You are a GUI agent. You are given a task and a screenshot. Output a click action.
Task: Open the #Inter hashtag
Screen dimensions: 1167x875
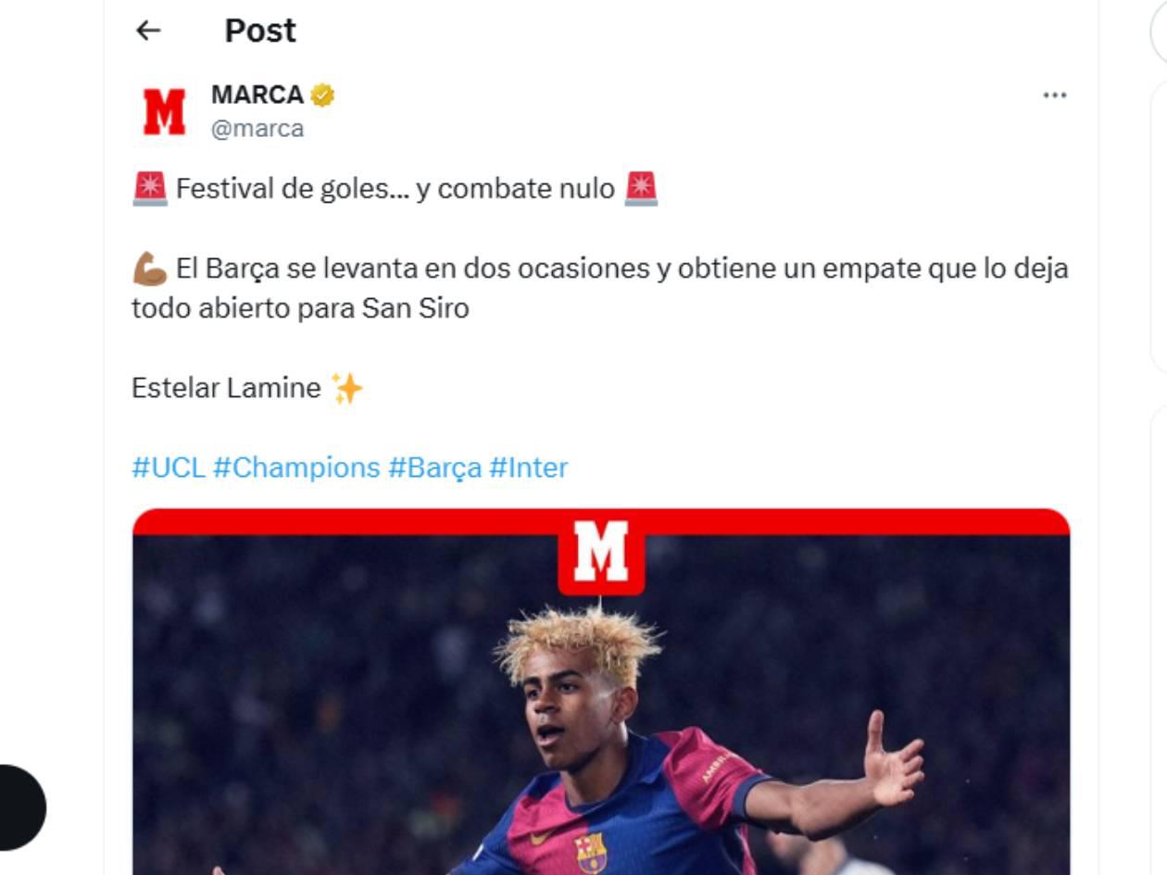pyautogui.click(x=528, y=468)
